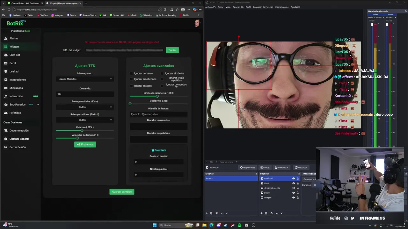Open Vista menu in OBS

coord(228,7)
